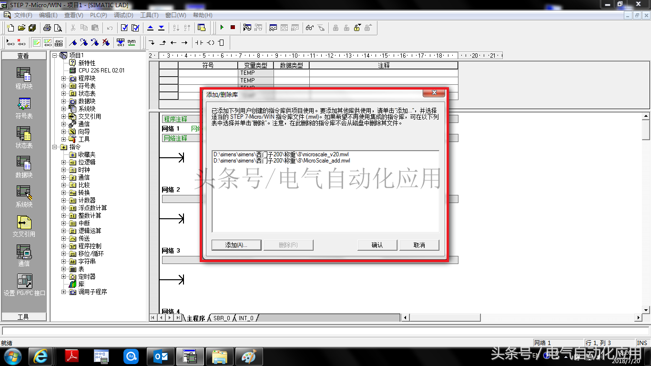Click the 工具 bar at the navigation bottom
The image size is (651, 366).
(x=24, y=317)
